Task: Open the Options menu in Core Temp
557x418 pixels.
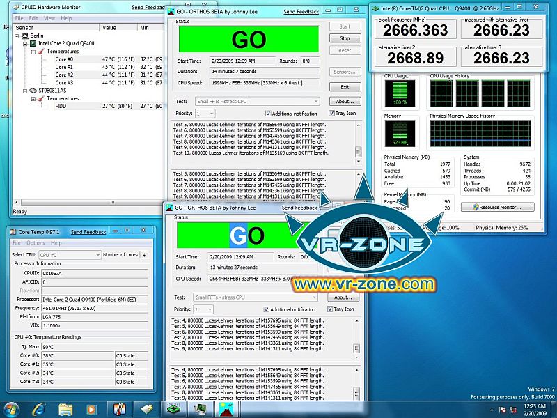Action: (36, 243)
